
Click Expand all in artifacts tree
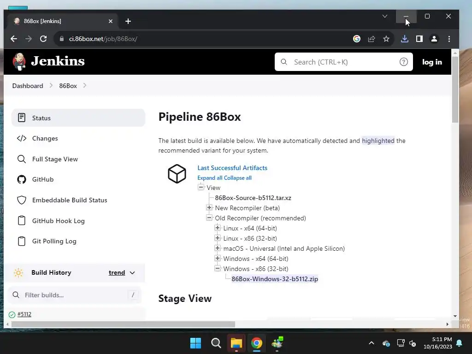pyautogui.click(x=210, y=178)
